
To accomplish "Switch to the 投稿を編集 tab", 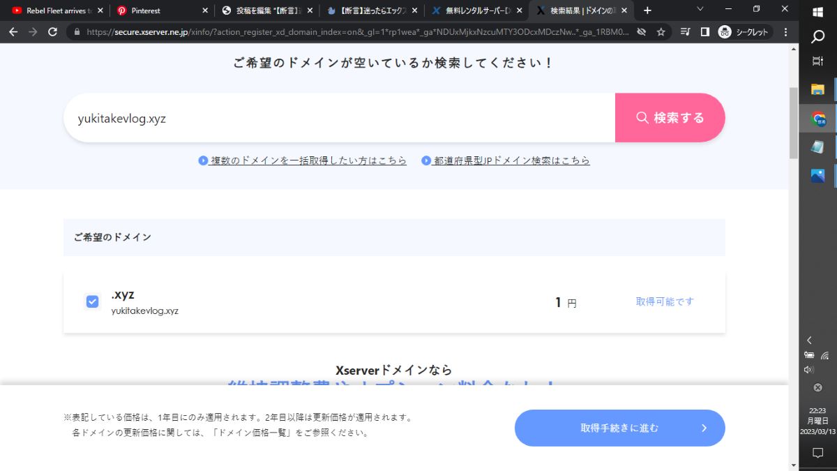I will [x=266, y=10].
